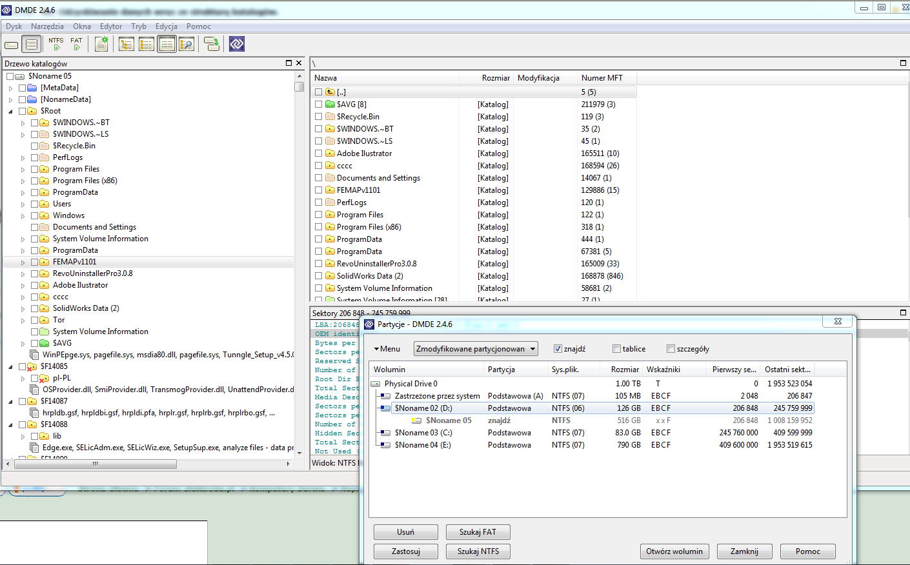Image resolution: width=910 pixels, height=565 pixels.
Task: Expand the lib folder under $F14088
Action: point(23,437)
